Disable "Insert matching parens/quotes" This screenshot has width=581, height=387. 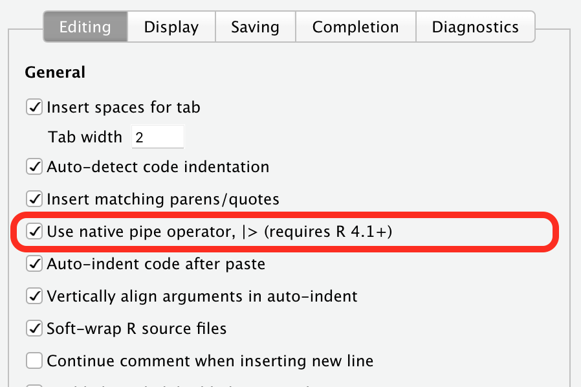tap(34, 199)
